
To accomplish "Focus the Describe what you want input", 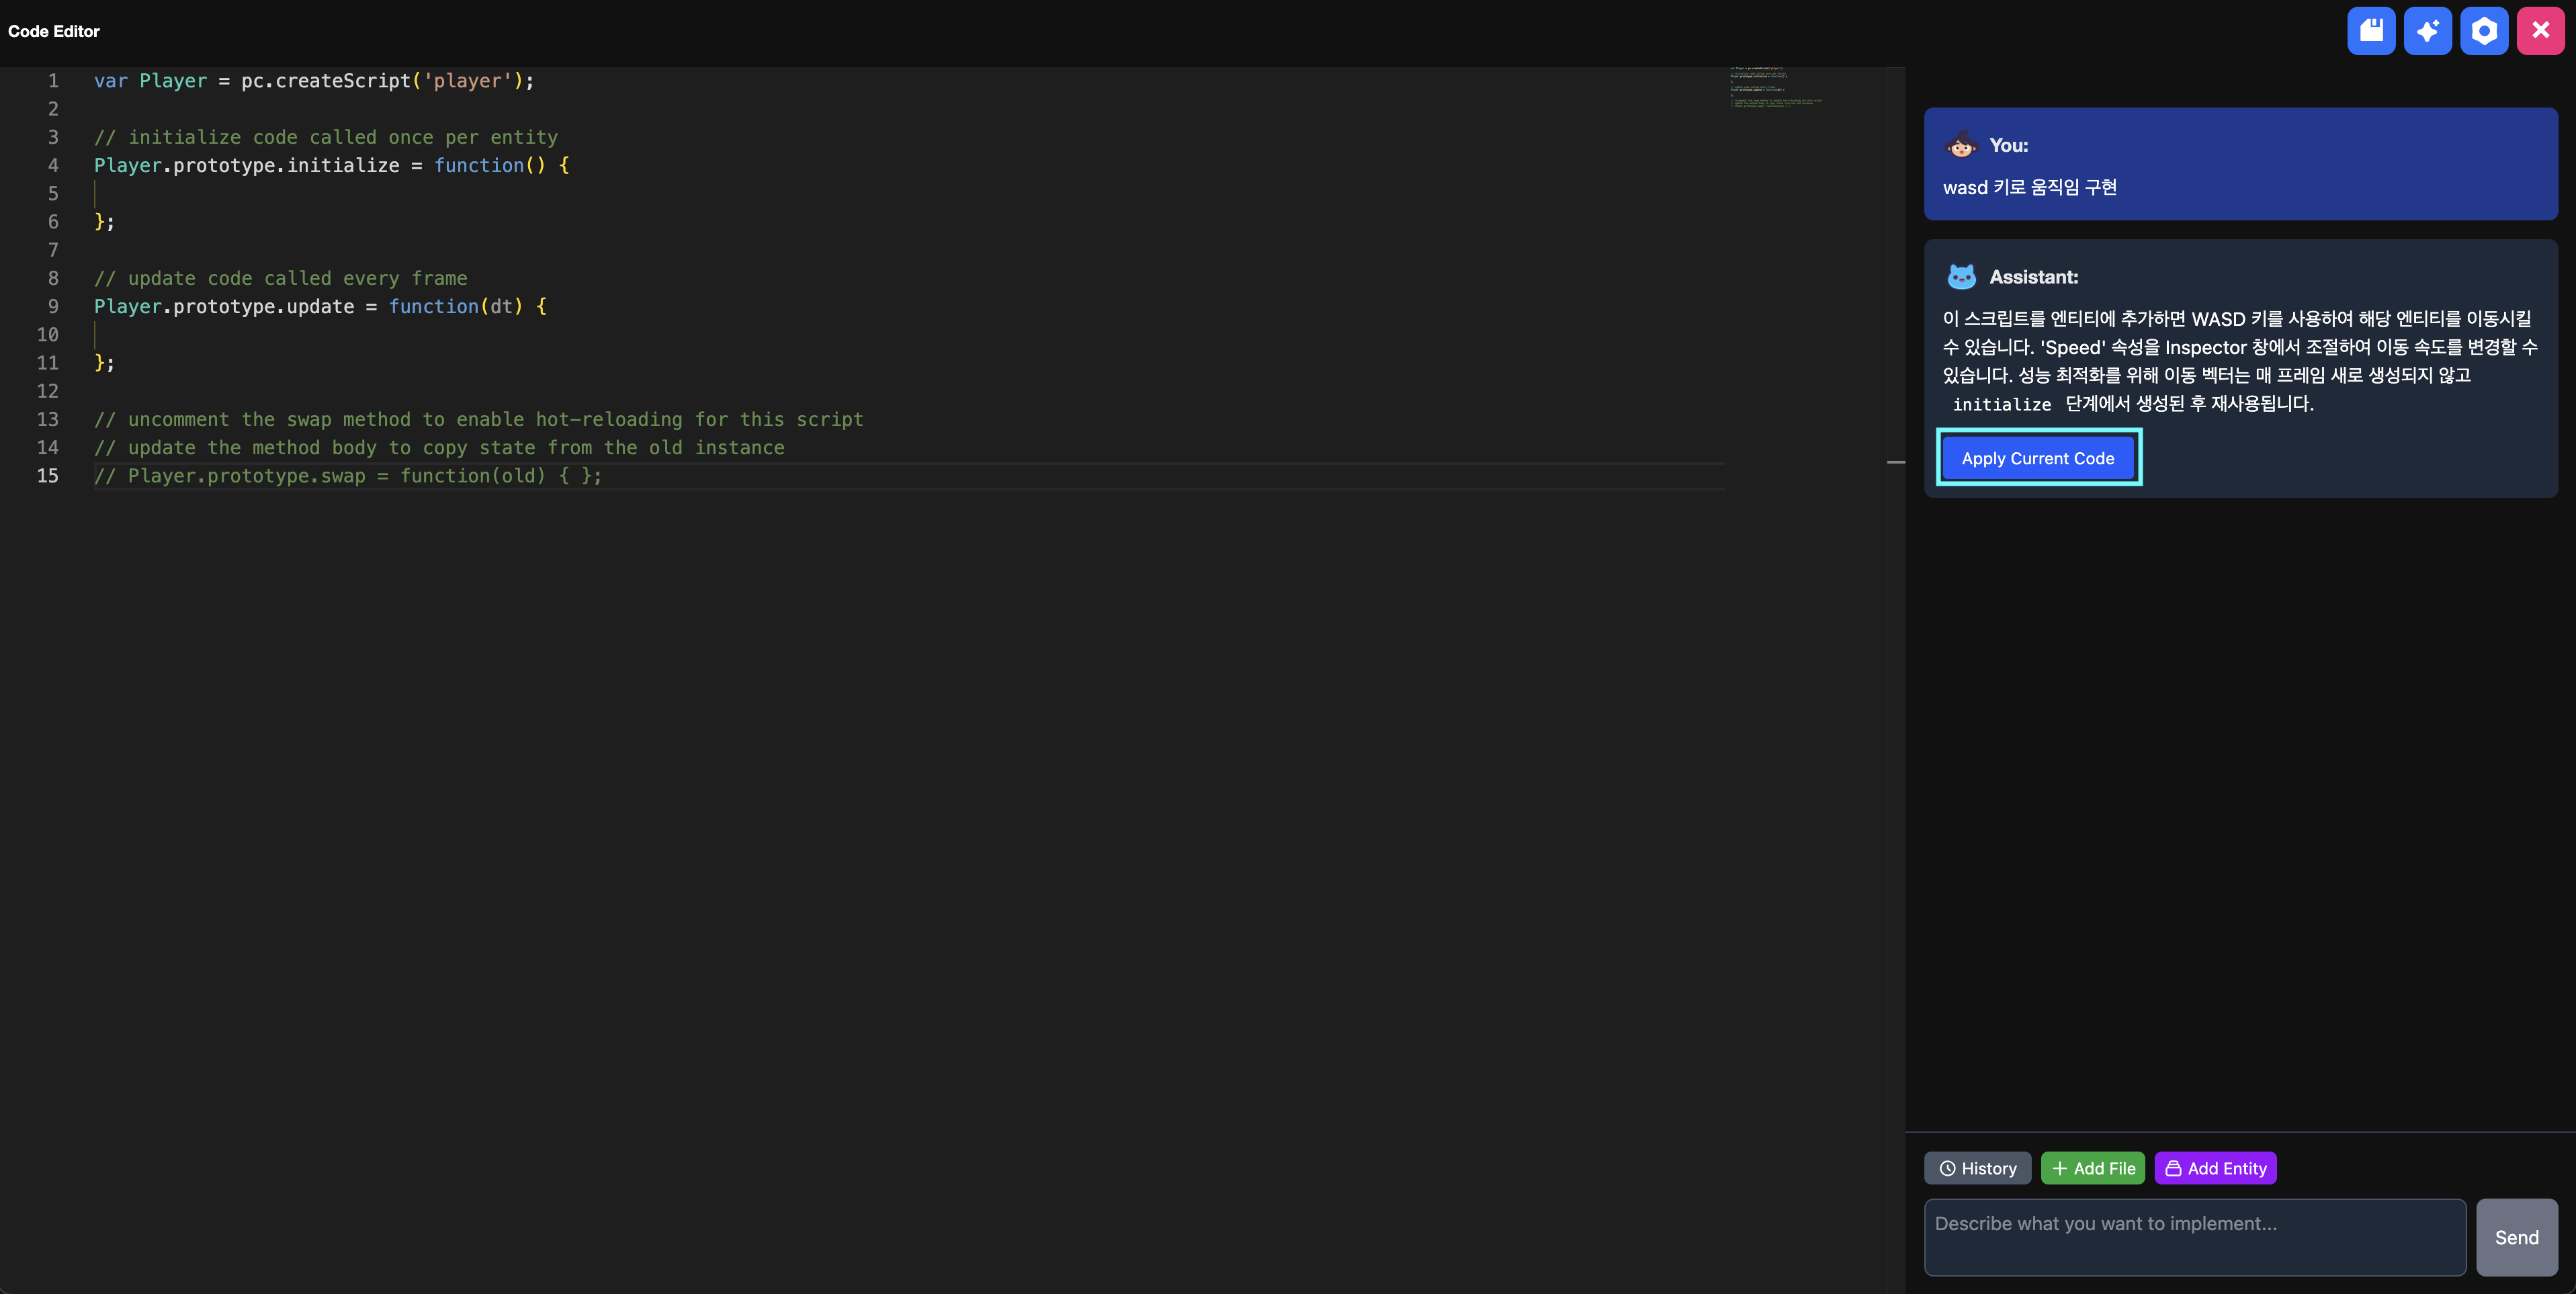I will (x=2194, y=1237).
